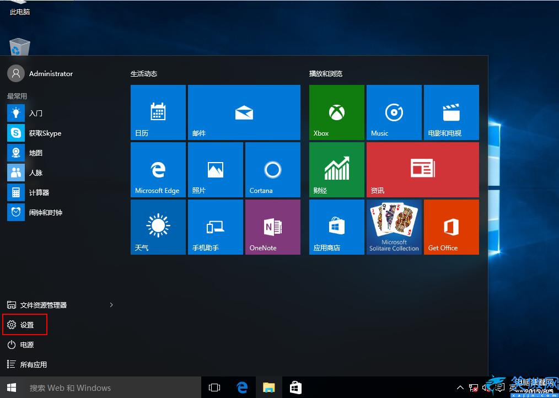This screenshot has width=559, height=398.
Task: Focus the 搜索 Web 和 Windows search box
Action: tap(112, 388)
